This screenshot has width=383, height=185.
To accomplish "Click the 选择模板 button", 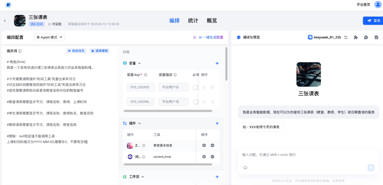I will click(x=100, y=51).
